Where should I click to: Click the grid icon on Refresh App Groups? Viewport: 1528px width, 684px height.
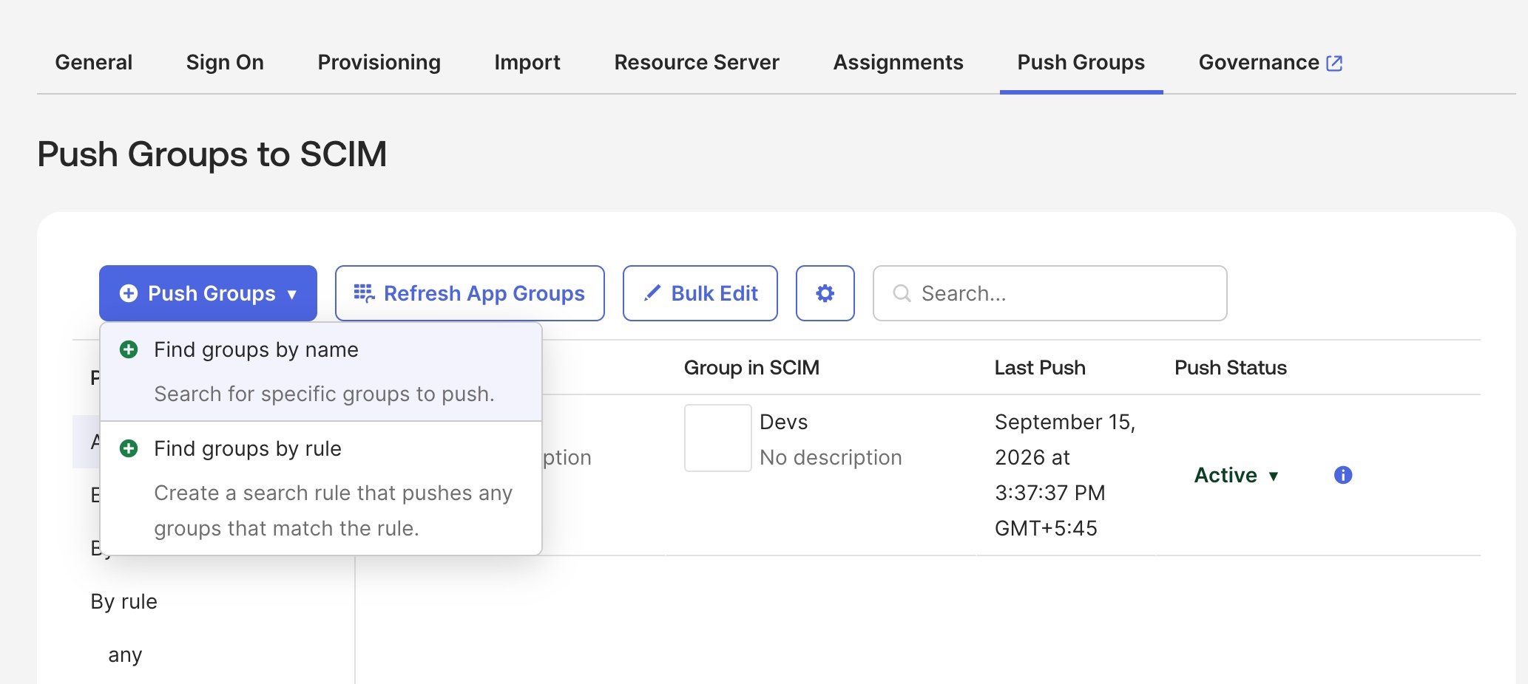[x=364, y=293]
